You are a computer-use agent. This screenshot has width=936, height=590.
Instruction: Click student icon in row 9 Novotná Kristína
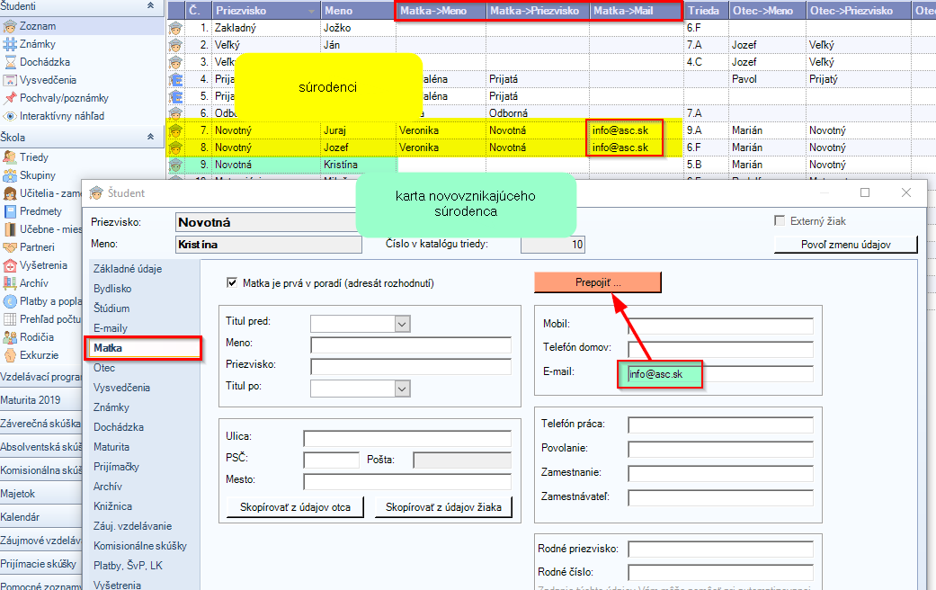point(175,165)
